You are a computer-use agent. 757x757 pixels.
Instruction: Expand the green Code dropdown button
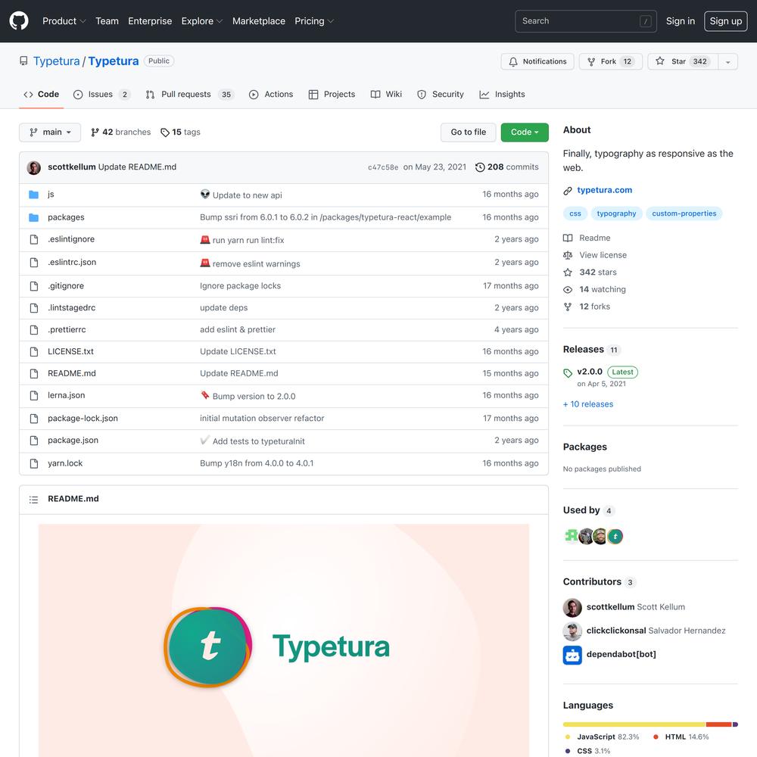point(525,132)
